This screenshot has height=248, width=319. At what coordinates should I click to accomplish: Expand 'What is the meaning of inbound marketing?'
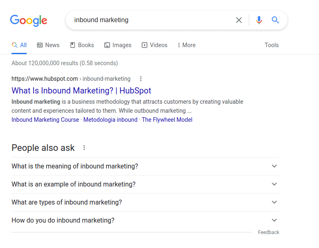tap(145, 166)
